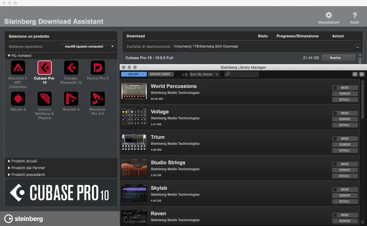
Task: Click the Azioni column header
Action: 338,36
